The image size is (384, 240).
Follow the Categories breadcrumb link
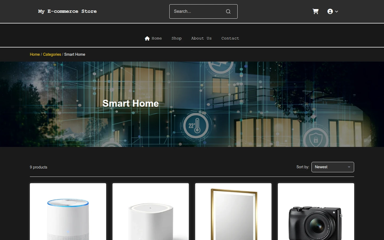(52, 54)
